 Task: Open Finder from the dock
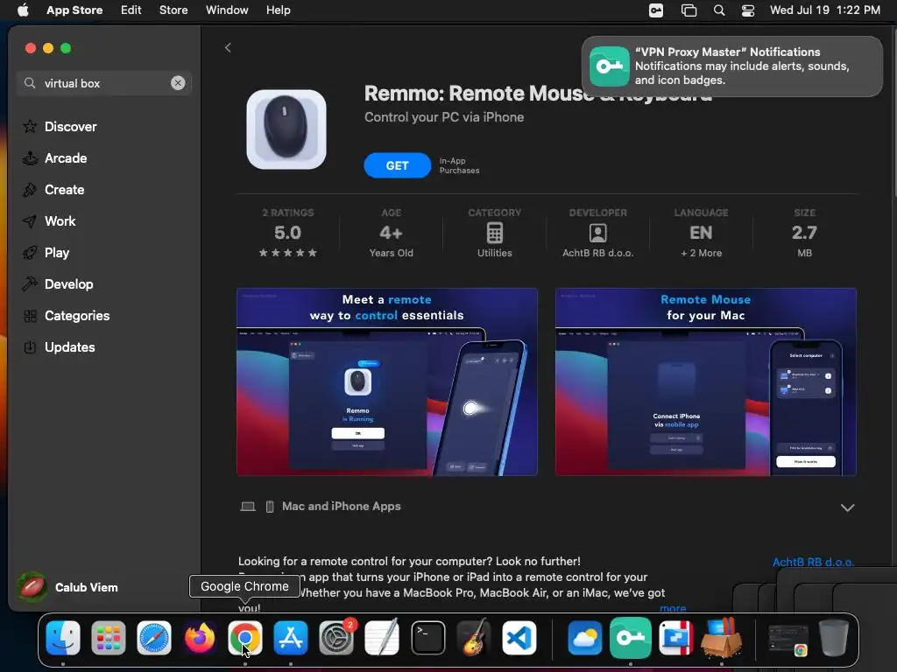tap(63, 638)
